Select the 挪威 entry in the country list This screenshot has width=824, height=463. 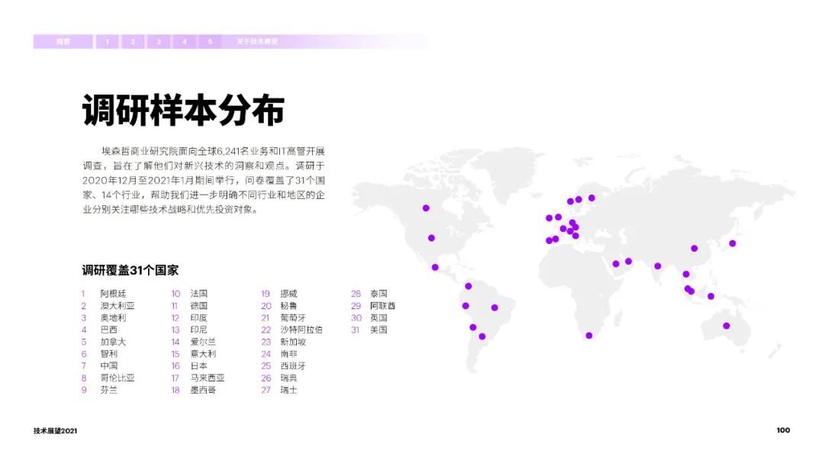(288, 294)
